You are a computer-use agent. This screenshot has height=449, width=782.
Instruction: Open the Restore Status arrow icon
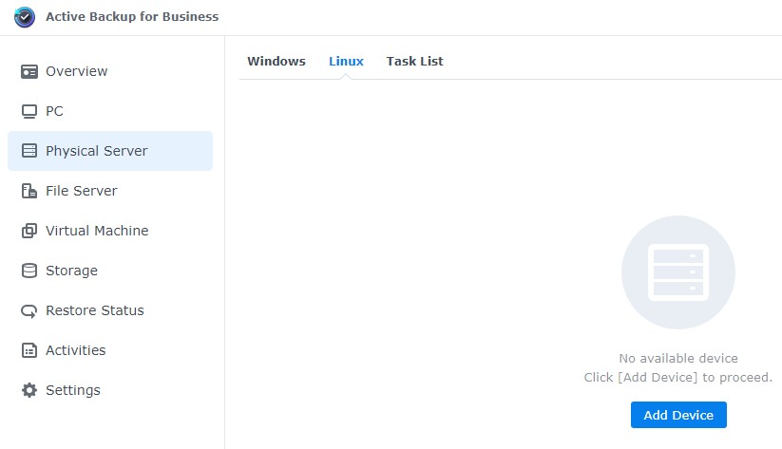pos(29,311)
